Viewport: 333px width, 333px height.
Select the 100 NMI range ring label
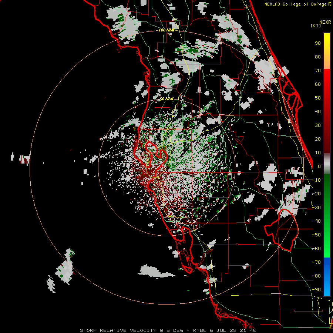pyautogui.click(x=166, y=30)
